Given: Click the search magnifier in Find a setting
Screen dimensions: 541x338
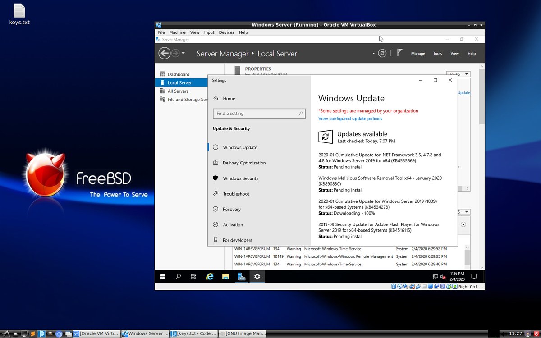Looking at the screenshot, I should (301, 114).
